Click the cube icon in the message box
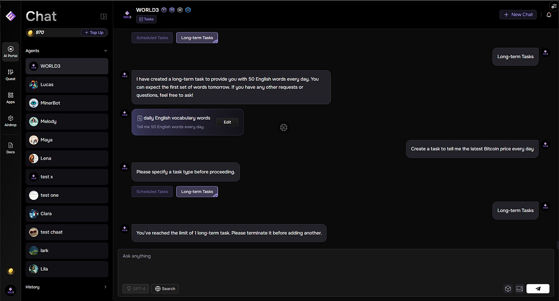 [508, 289]
